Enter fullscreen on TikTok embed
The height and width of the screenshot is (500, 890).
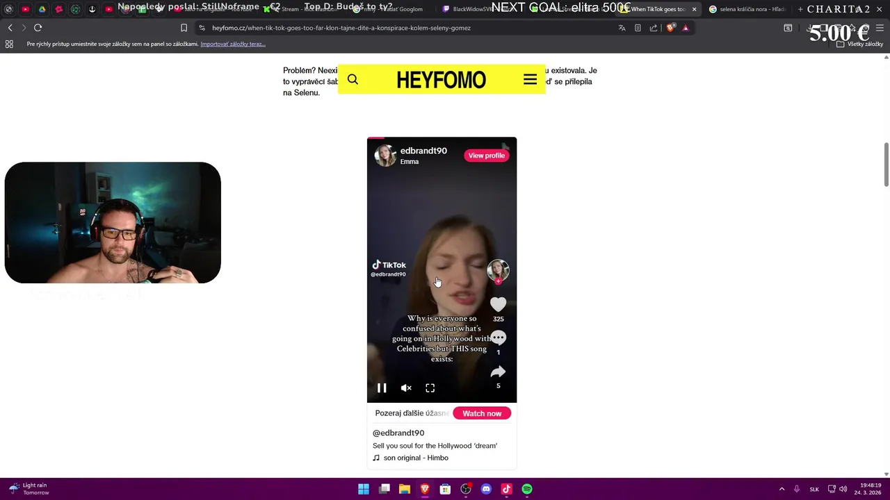(430, 388)
